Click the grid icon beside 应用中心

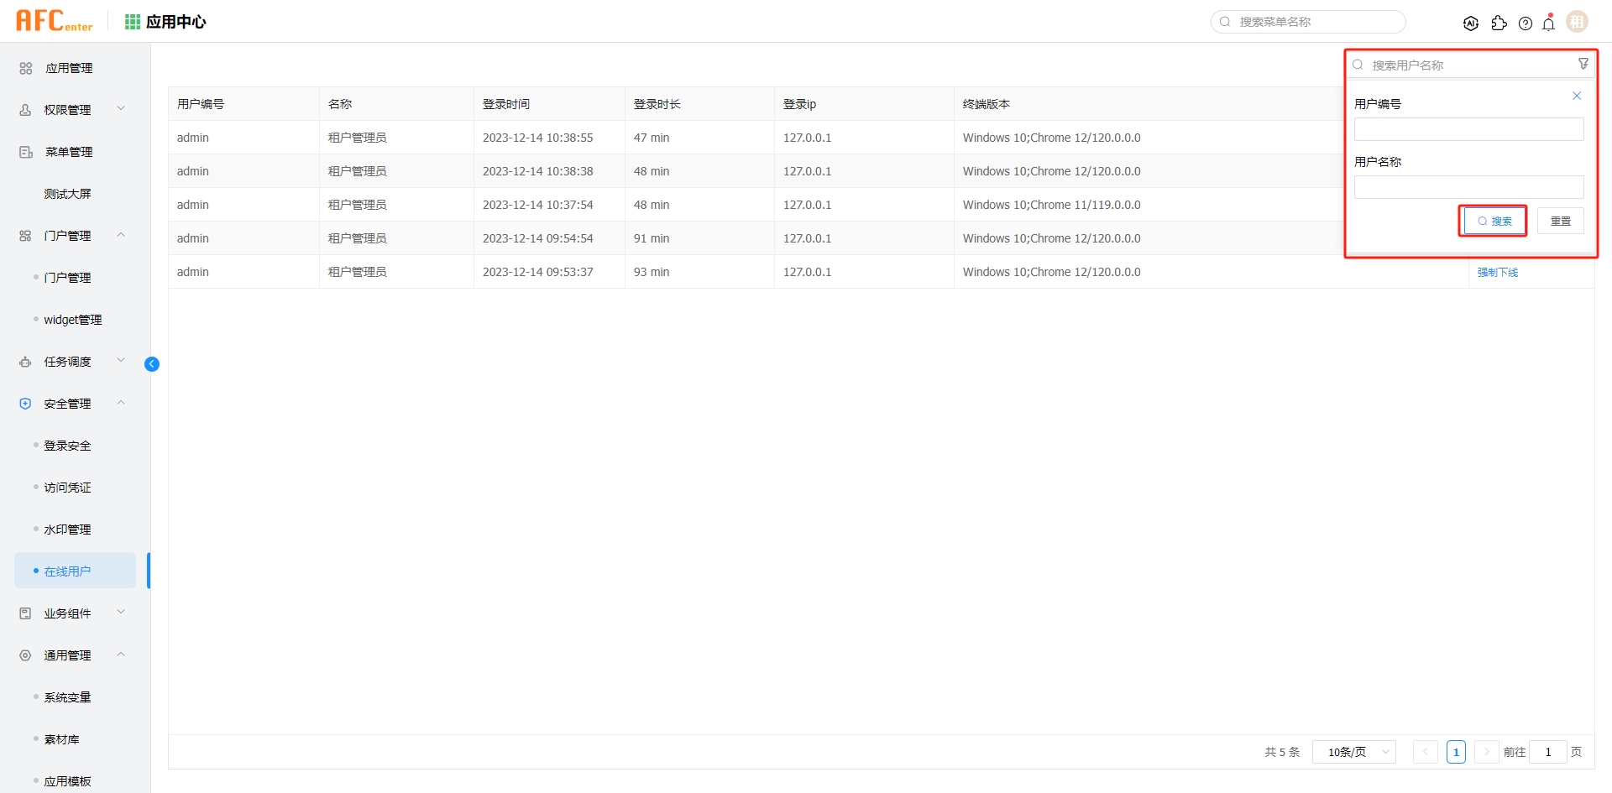pyautogui.click(x=132, y=21)
